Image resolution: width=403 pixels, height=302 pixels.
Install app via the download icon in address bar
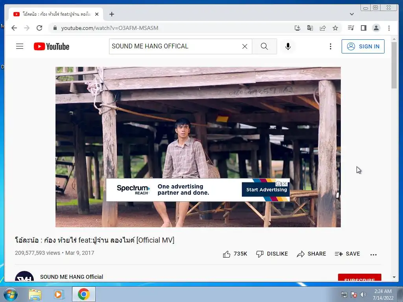(298, 28)
